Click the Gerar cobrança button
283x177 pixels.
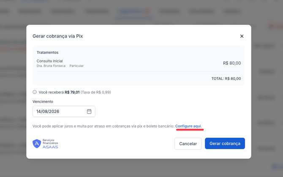[x=225, y=144]
